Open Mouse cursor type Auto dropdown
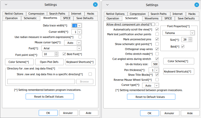 79,43
